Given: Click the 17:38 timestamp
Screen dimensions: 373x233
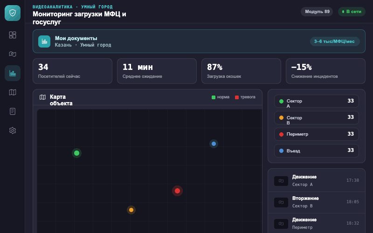Looking at the screenshot, I should point(352,180).
